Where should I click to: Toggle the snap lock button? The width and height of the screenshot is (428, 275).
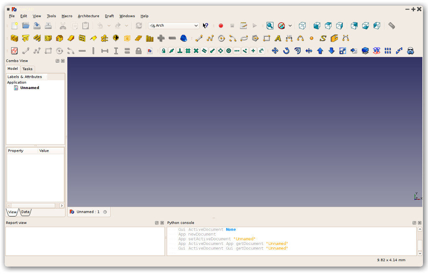[163, 51]
